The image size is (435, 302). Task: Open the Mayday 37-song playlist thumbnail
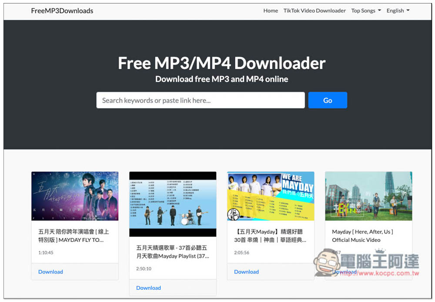coord(173,204)
